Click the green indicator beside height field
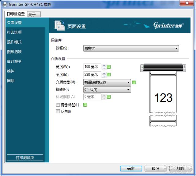This screenshot has height=176, width=196. (x=109, y=75)
